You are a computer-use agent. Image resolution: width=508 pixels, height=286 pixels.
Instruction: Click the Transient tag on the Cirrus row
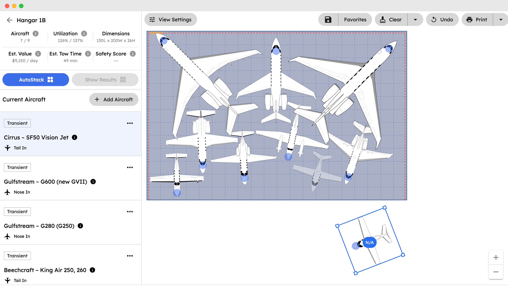click(x=17, y=123)
